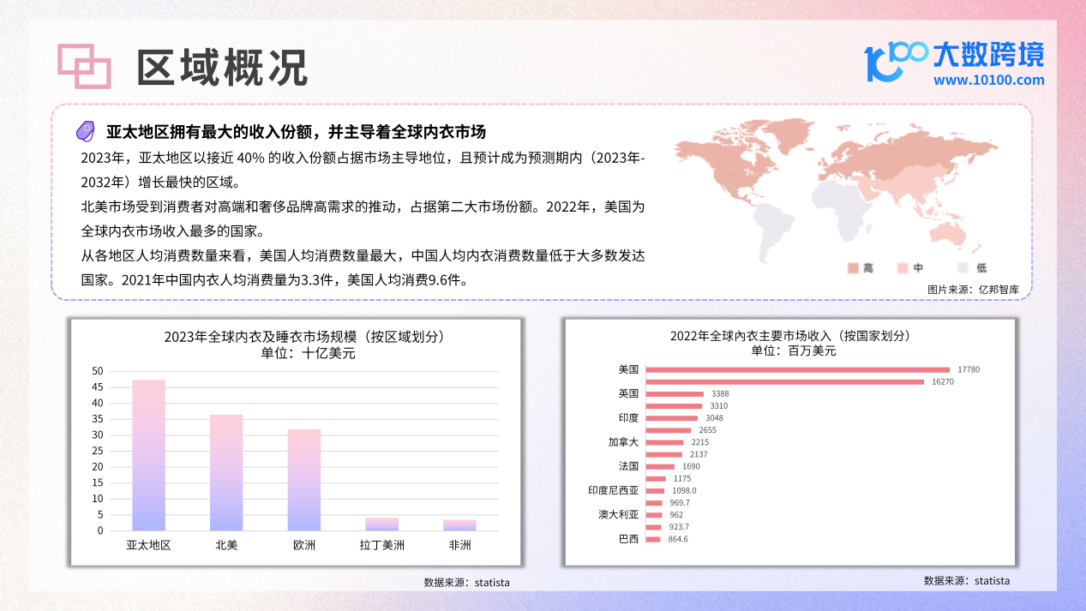Select the country label 印度

point(628,417)
